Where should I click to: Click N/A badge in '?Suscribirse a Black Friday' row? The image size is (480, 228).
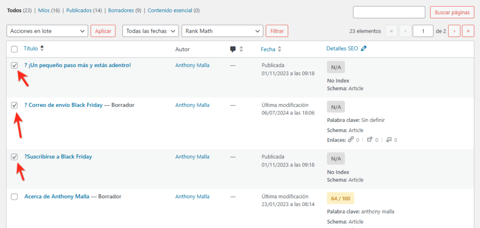pyautogui.click(x=336, y=158)
